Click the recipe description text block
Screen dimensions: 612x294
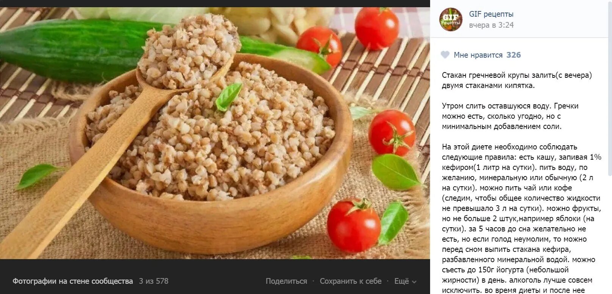point(521,182)
